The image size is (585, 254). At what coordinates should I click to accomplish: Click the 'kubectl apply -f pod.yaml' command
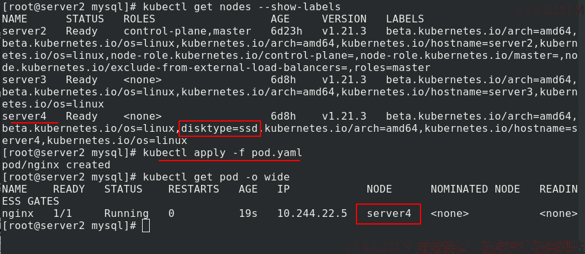222,153
